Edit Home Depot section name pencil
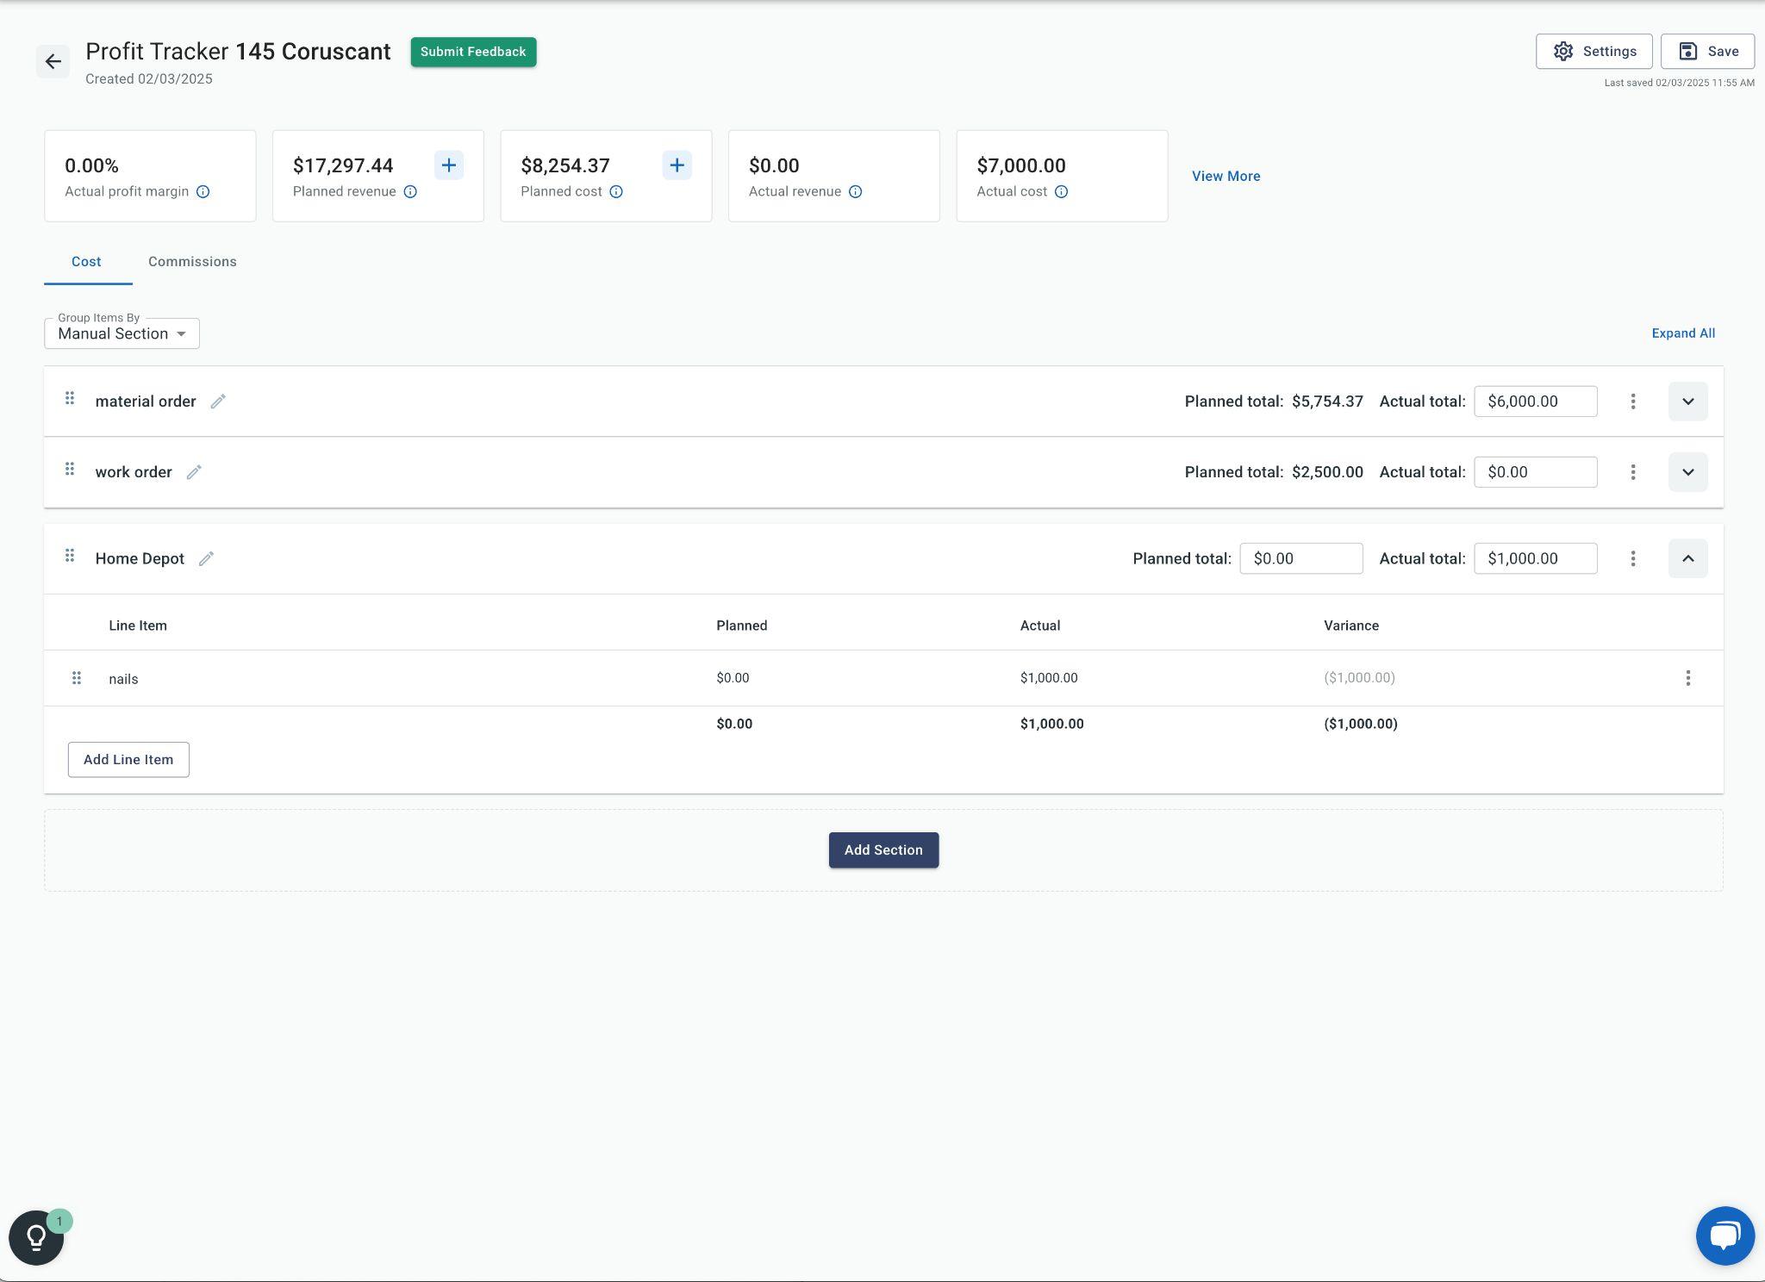Screen dimensions: 1765x1282 206,559
